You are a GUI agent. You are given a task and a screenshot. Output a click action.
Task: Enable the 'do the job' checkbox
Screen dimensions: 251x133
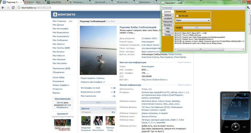(x=177, y=16)
